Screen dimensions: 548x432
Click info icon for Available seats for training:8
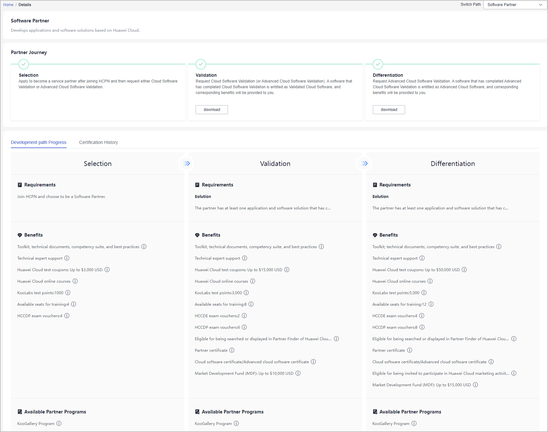(251, 304)
